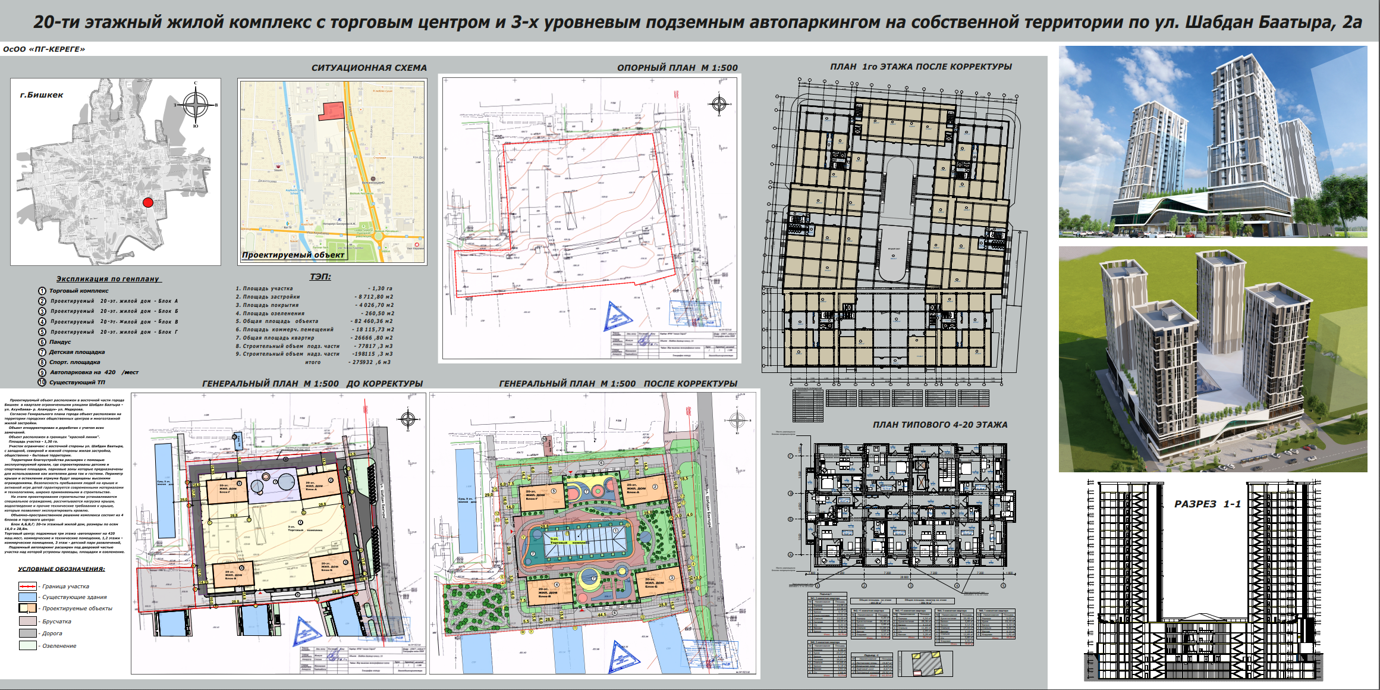Viewport: 1380px width, 690px height.
Task: Click the ПЛАН ТИПОВОГО 4-20 ЭТАЖА title
Action: click(x=939, y=425)
